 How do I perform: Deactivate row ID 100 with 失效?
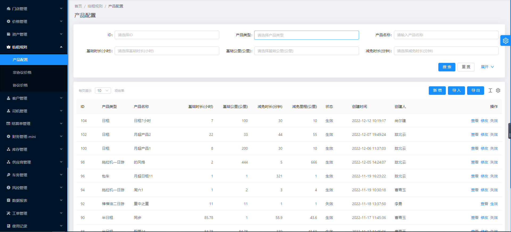click(494, 148)
